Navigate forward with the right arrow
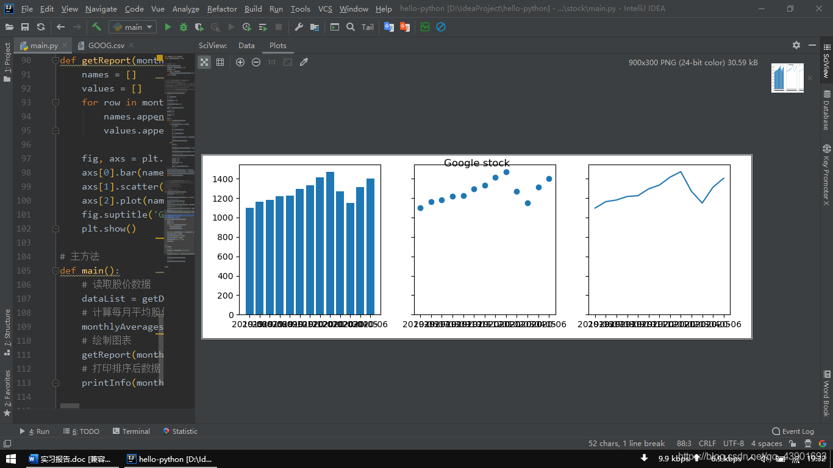 (77, 27)
